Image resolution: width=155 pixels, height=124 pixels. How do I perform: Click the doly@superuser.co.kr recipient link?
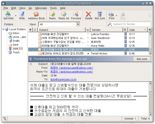[x=63, y=79]
